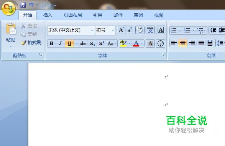Paste using the 粘贴 clipboard icon

[11, 29]
